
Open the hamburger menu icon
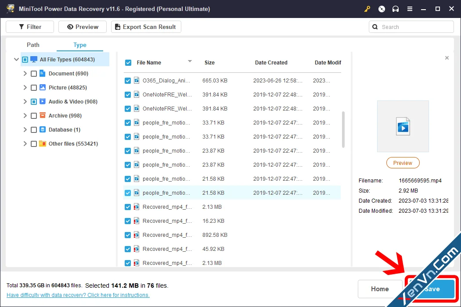[410, 9]
